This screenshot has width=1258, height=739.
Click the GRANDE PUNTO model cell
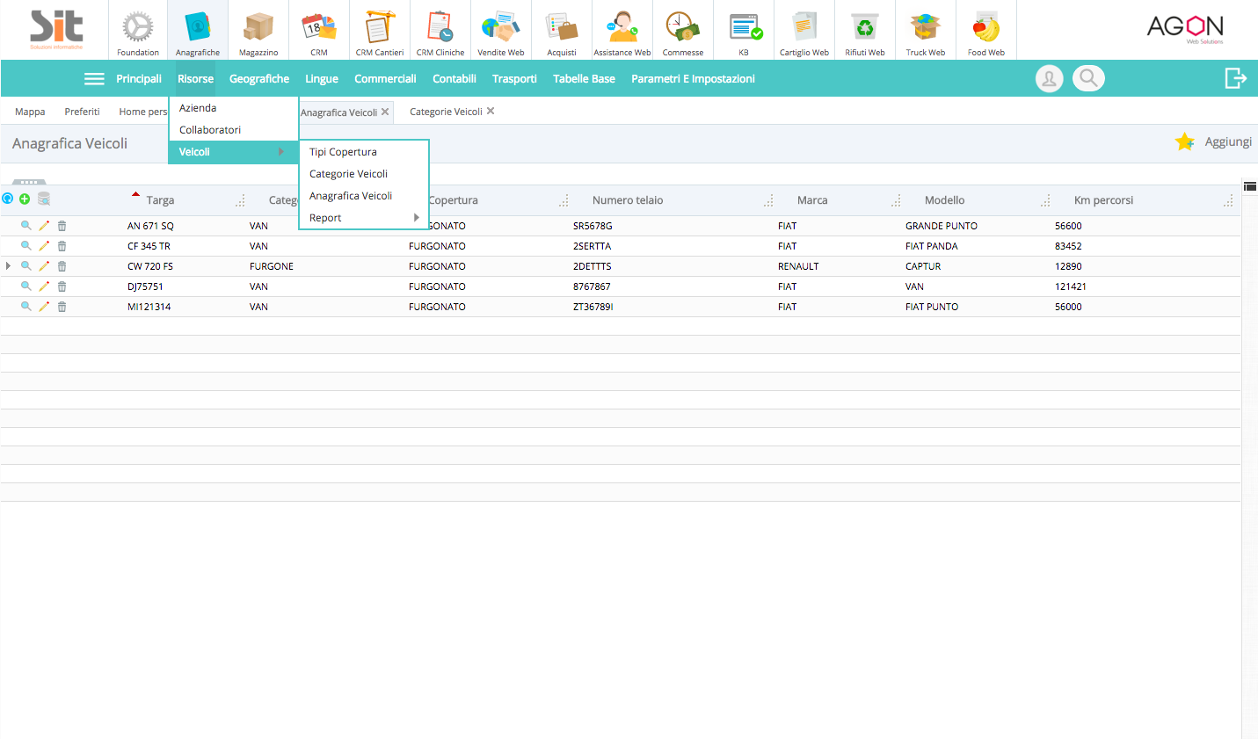(x=942, y=226)
